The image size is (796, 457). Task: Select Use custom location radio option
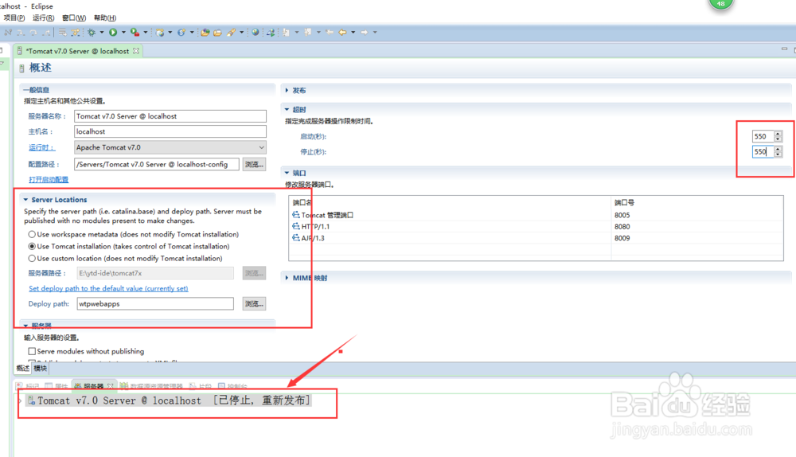point(32,259)
